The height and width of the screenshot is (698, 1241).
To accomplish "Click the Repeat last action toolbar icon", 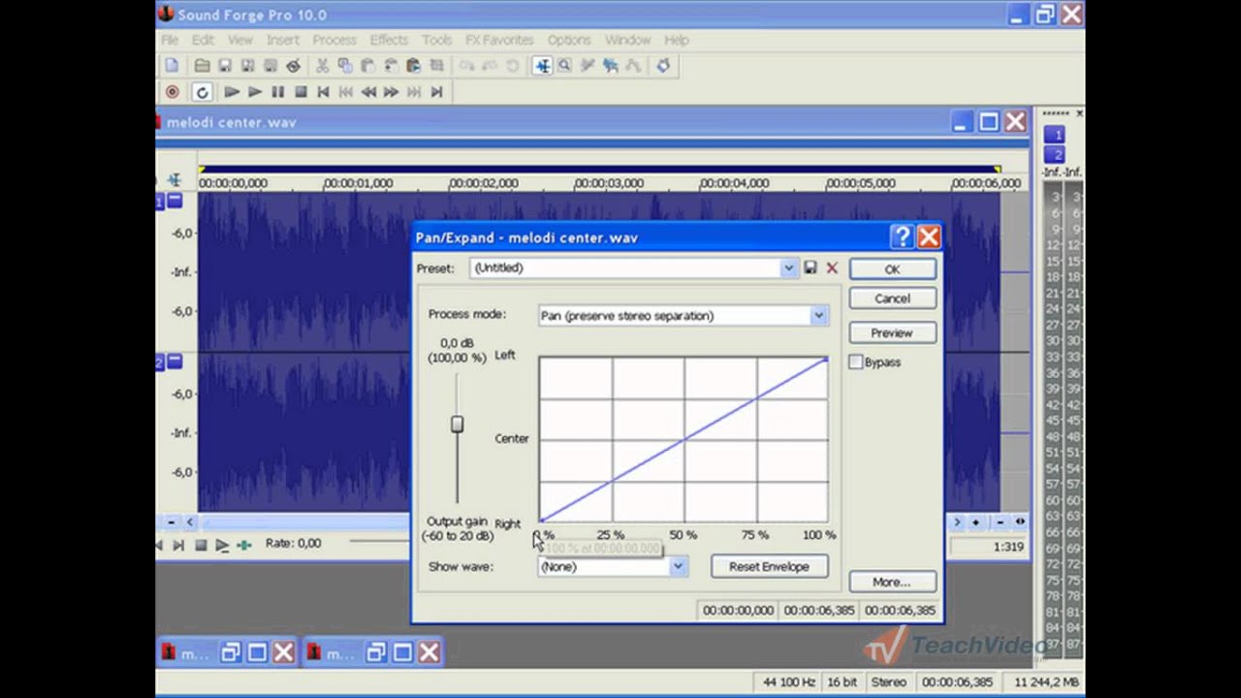I will (512, 66).
